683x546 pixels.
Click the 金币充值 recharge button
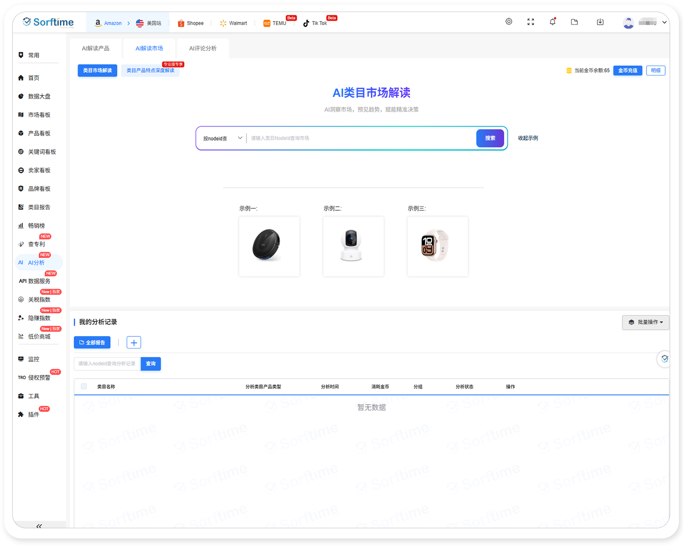point(627,71)
